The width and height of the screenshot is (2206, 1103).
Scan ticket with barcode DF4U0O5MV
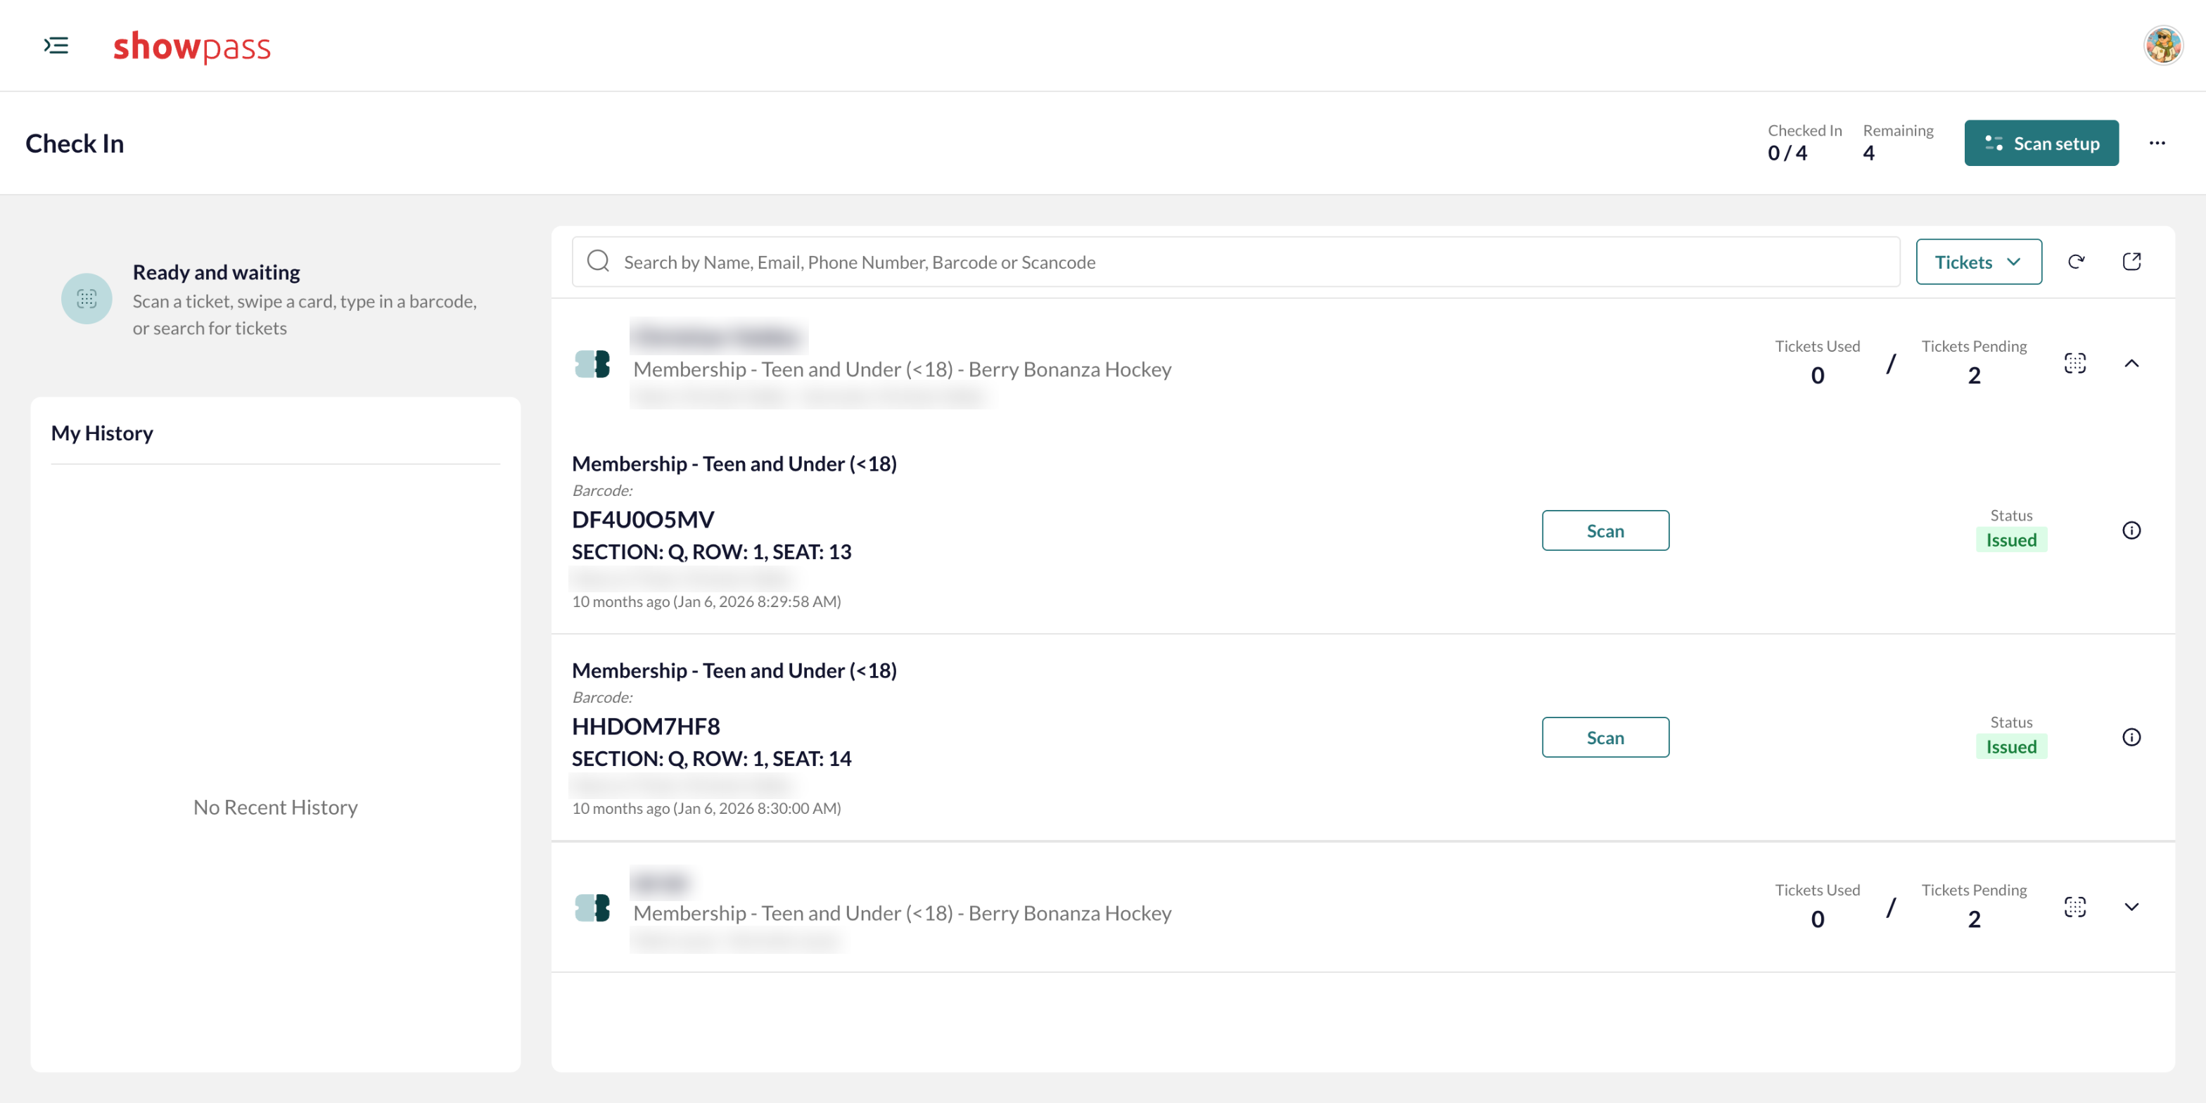point(1605,530)
